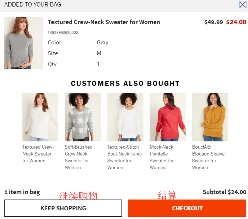
Task: View the plaid Soft-Brushed Crew-Neck Sweater image
Action: click(x=83, y=117)
